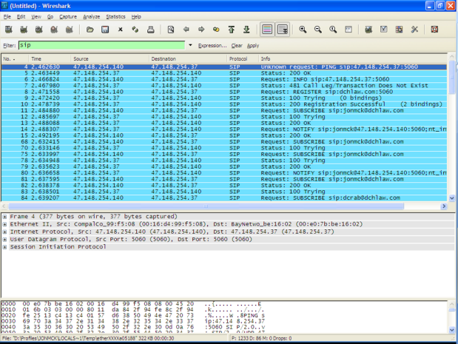This screenshot has width=458, height=344.
Task: Sort by the Protocol column header
Action: click(243, 58)
